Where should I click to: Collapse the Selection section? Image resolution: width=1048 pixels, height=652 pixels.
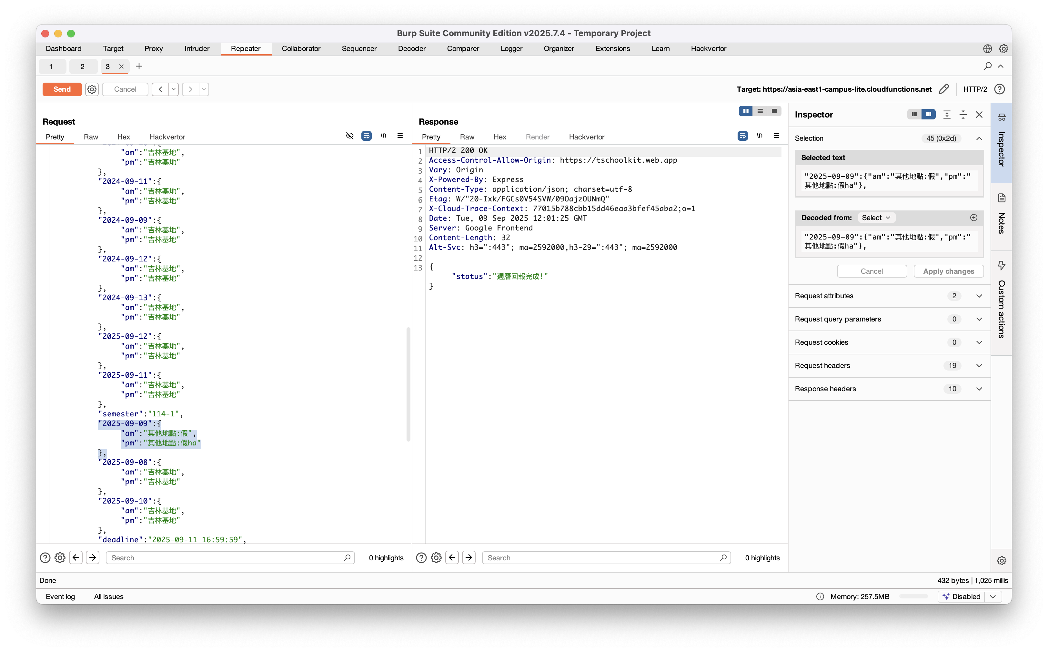(x=980, y=138)
